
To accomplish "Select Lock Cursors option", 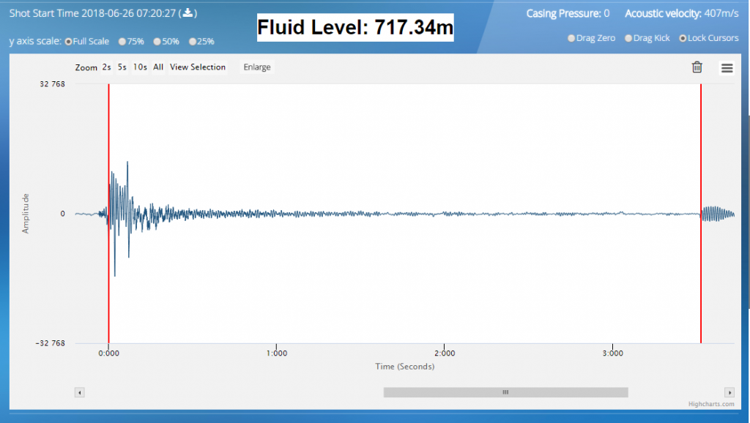I will click(683, 38).
